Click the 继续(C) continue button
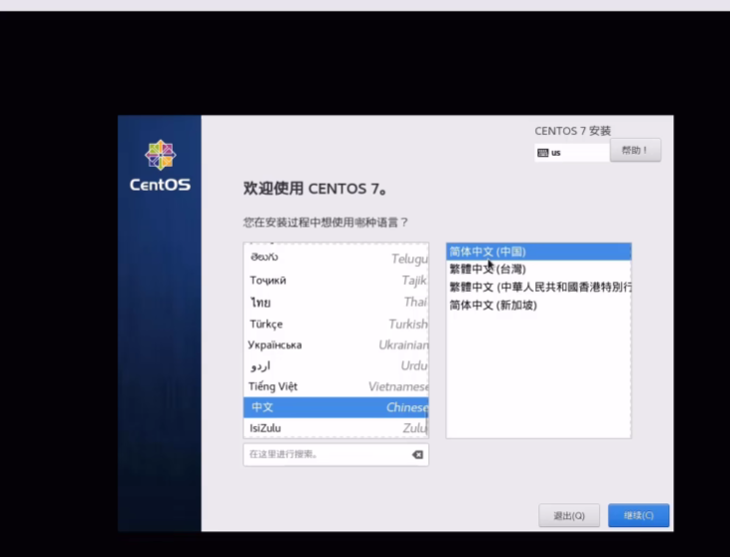 coord(639,515)
